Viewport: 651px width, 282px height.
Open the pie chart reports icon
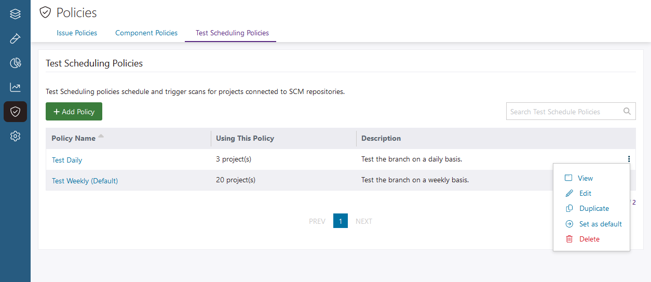click(x=15, y=63)
